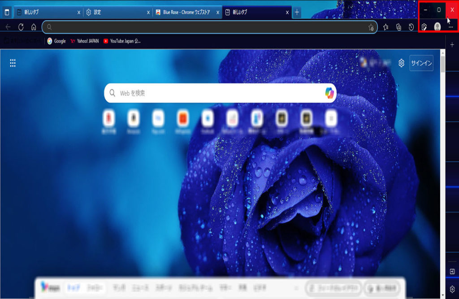Open the apps grid launcher
This screenshot has height=299, width=459.
pyautogui.click(x=13, y=63)
